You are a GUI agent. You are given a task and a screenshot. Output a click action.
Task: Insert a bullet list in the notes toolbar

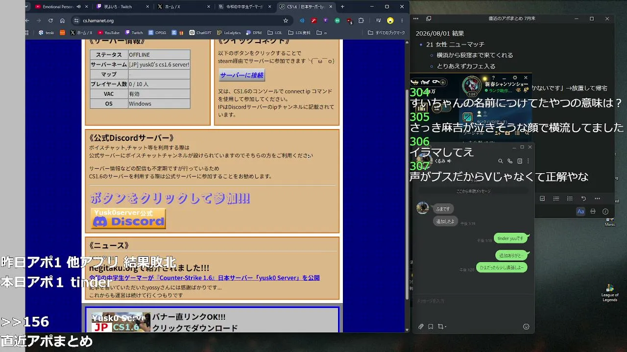[556, 198]
